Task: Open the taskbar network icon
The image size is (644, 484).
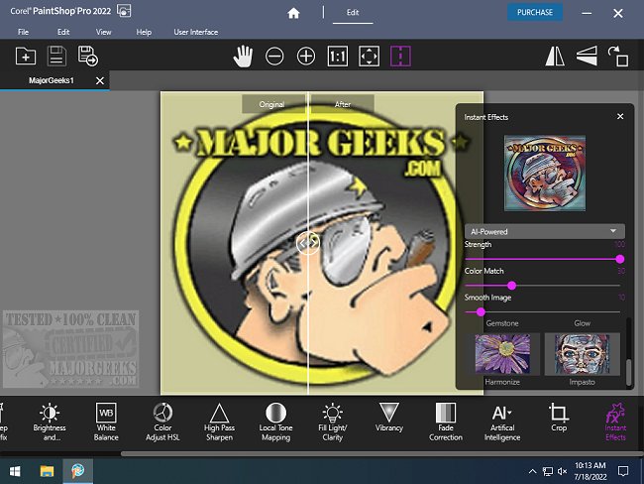Action: coord(548,471)
